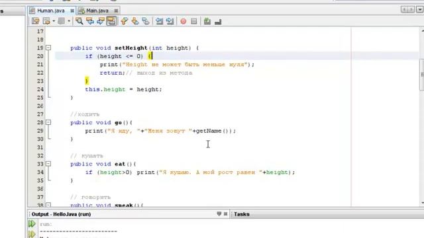Screen dimensions: 424x238
Task: Click the editor vertical scrollbar down arrow
Action: point(422,203)
